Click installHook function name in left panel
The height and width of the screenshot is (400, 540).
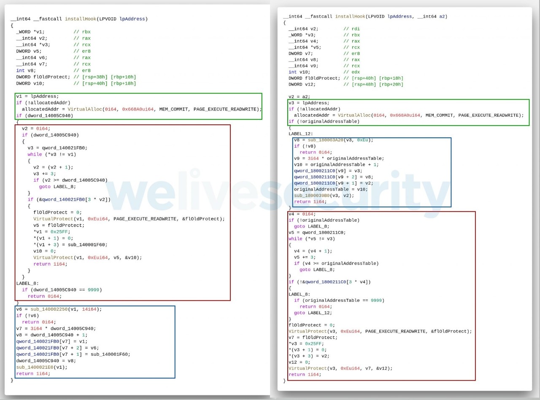coord(80,19)
